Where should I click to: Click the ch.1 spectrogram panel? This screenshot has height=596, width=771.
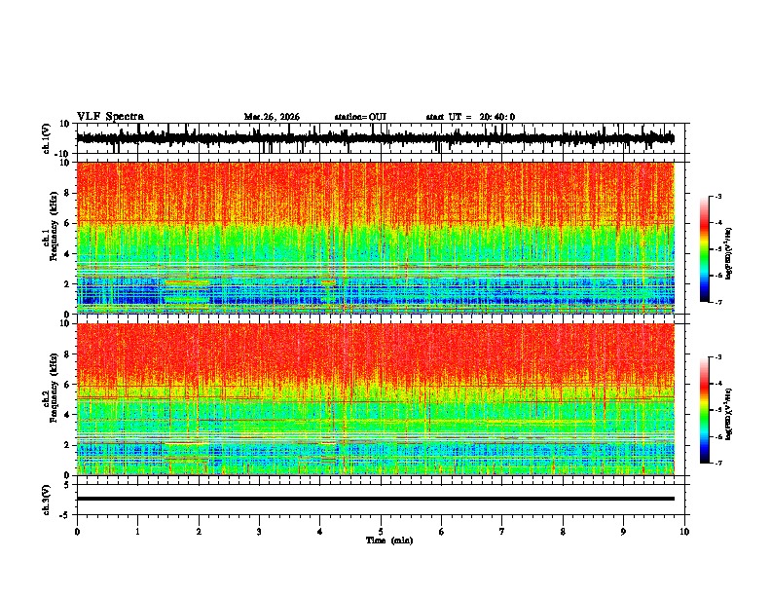tap(376, 238)
